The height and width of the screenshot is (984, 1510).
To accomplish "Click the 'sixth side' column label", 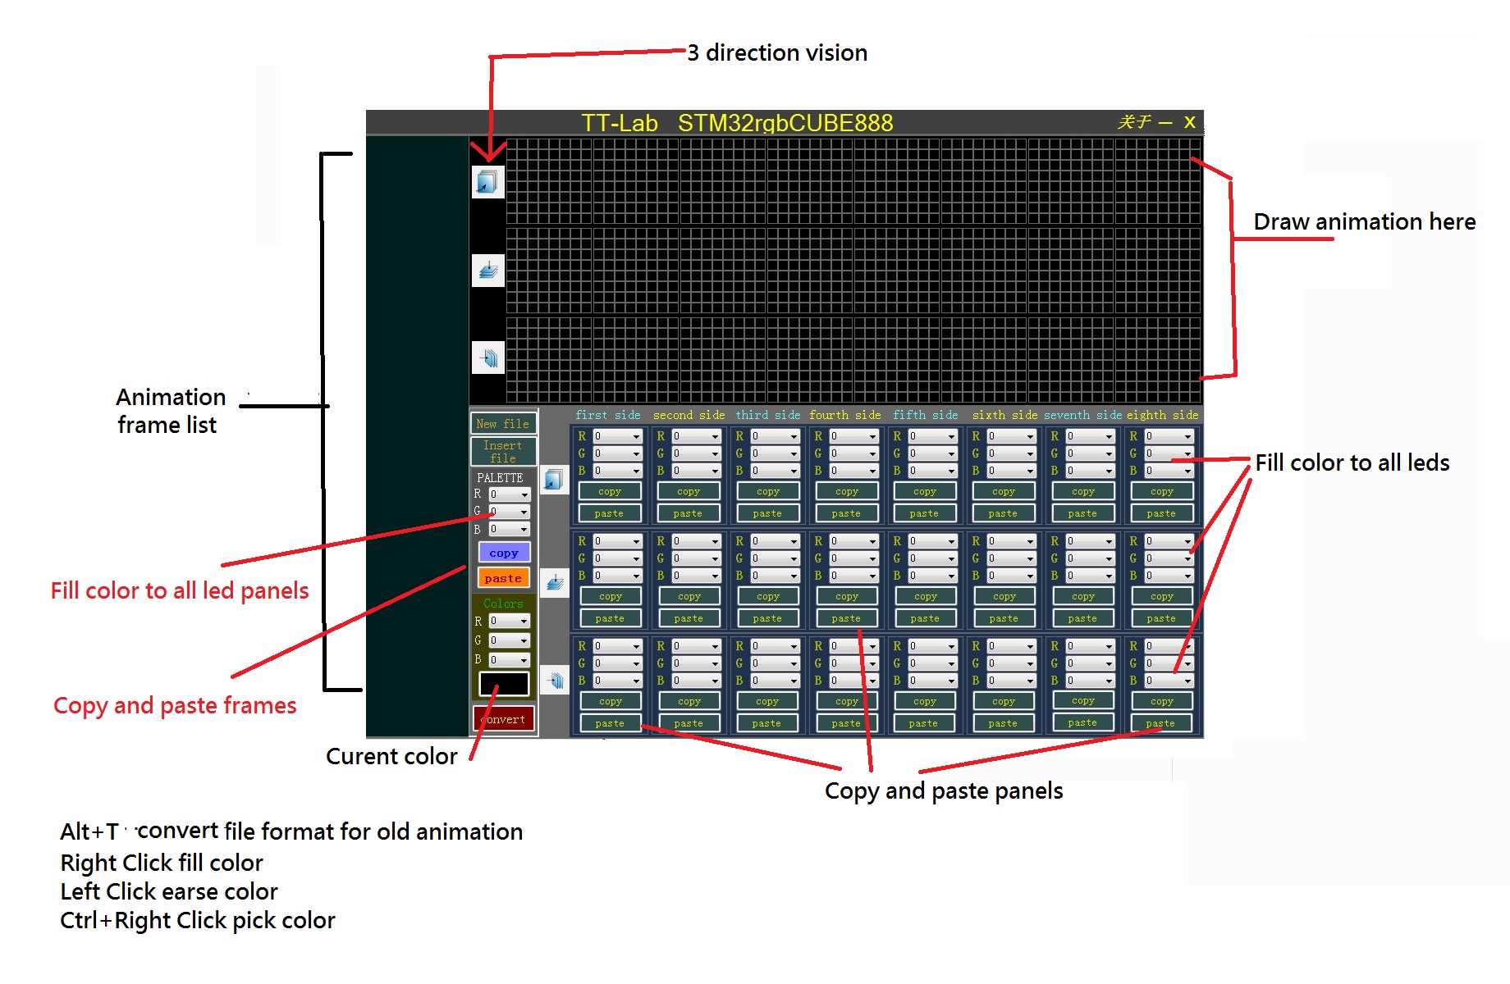I will [1004, 415].
